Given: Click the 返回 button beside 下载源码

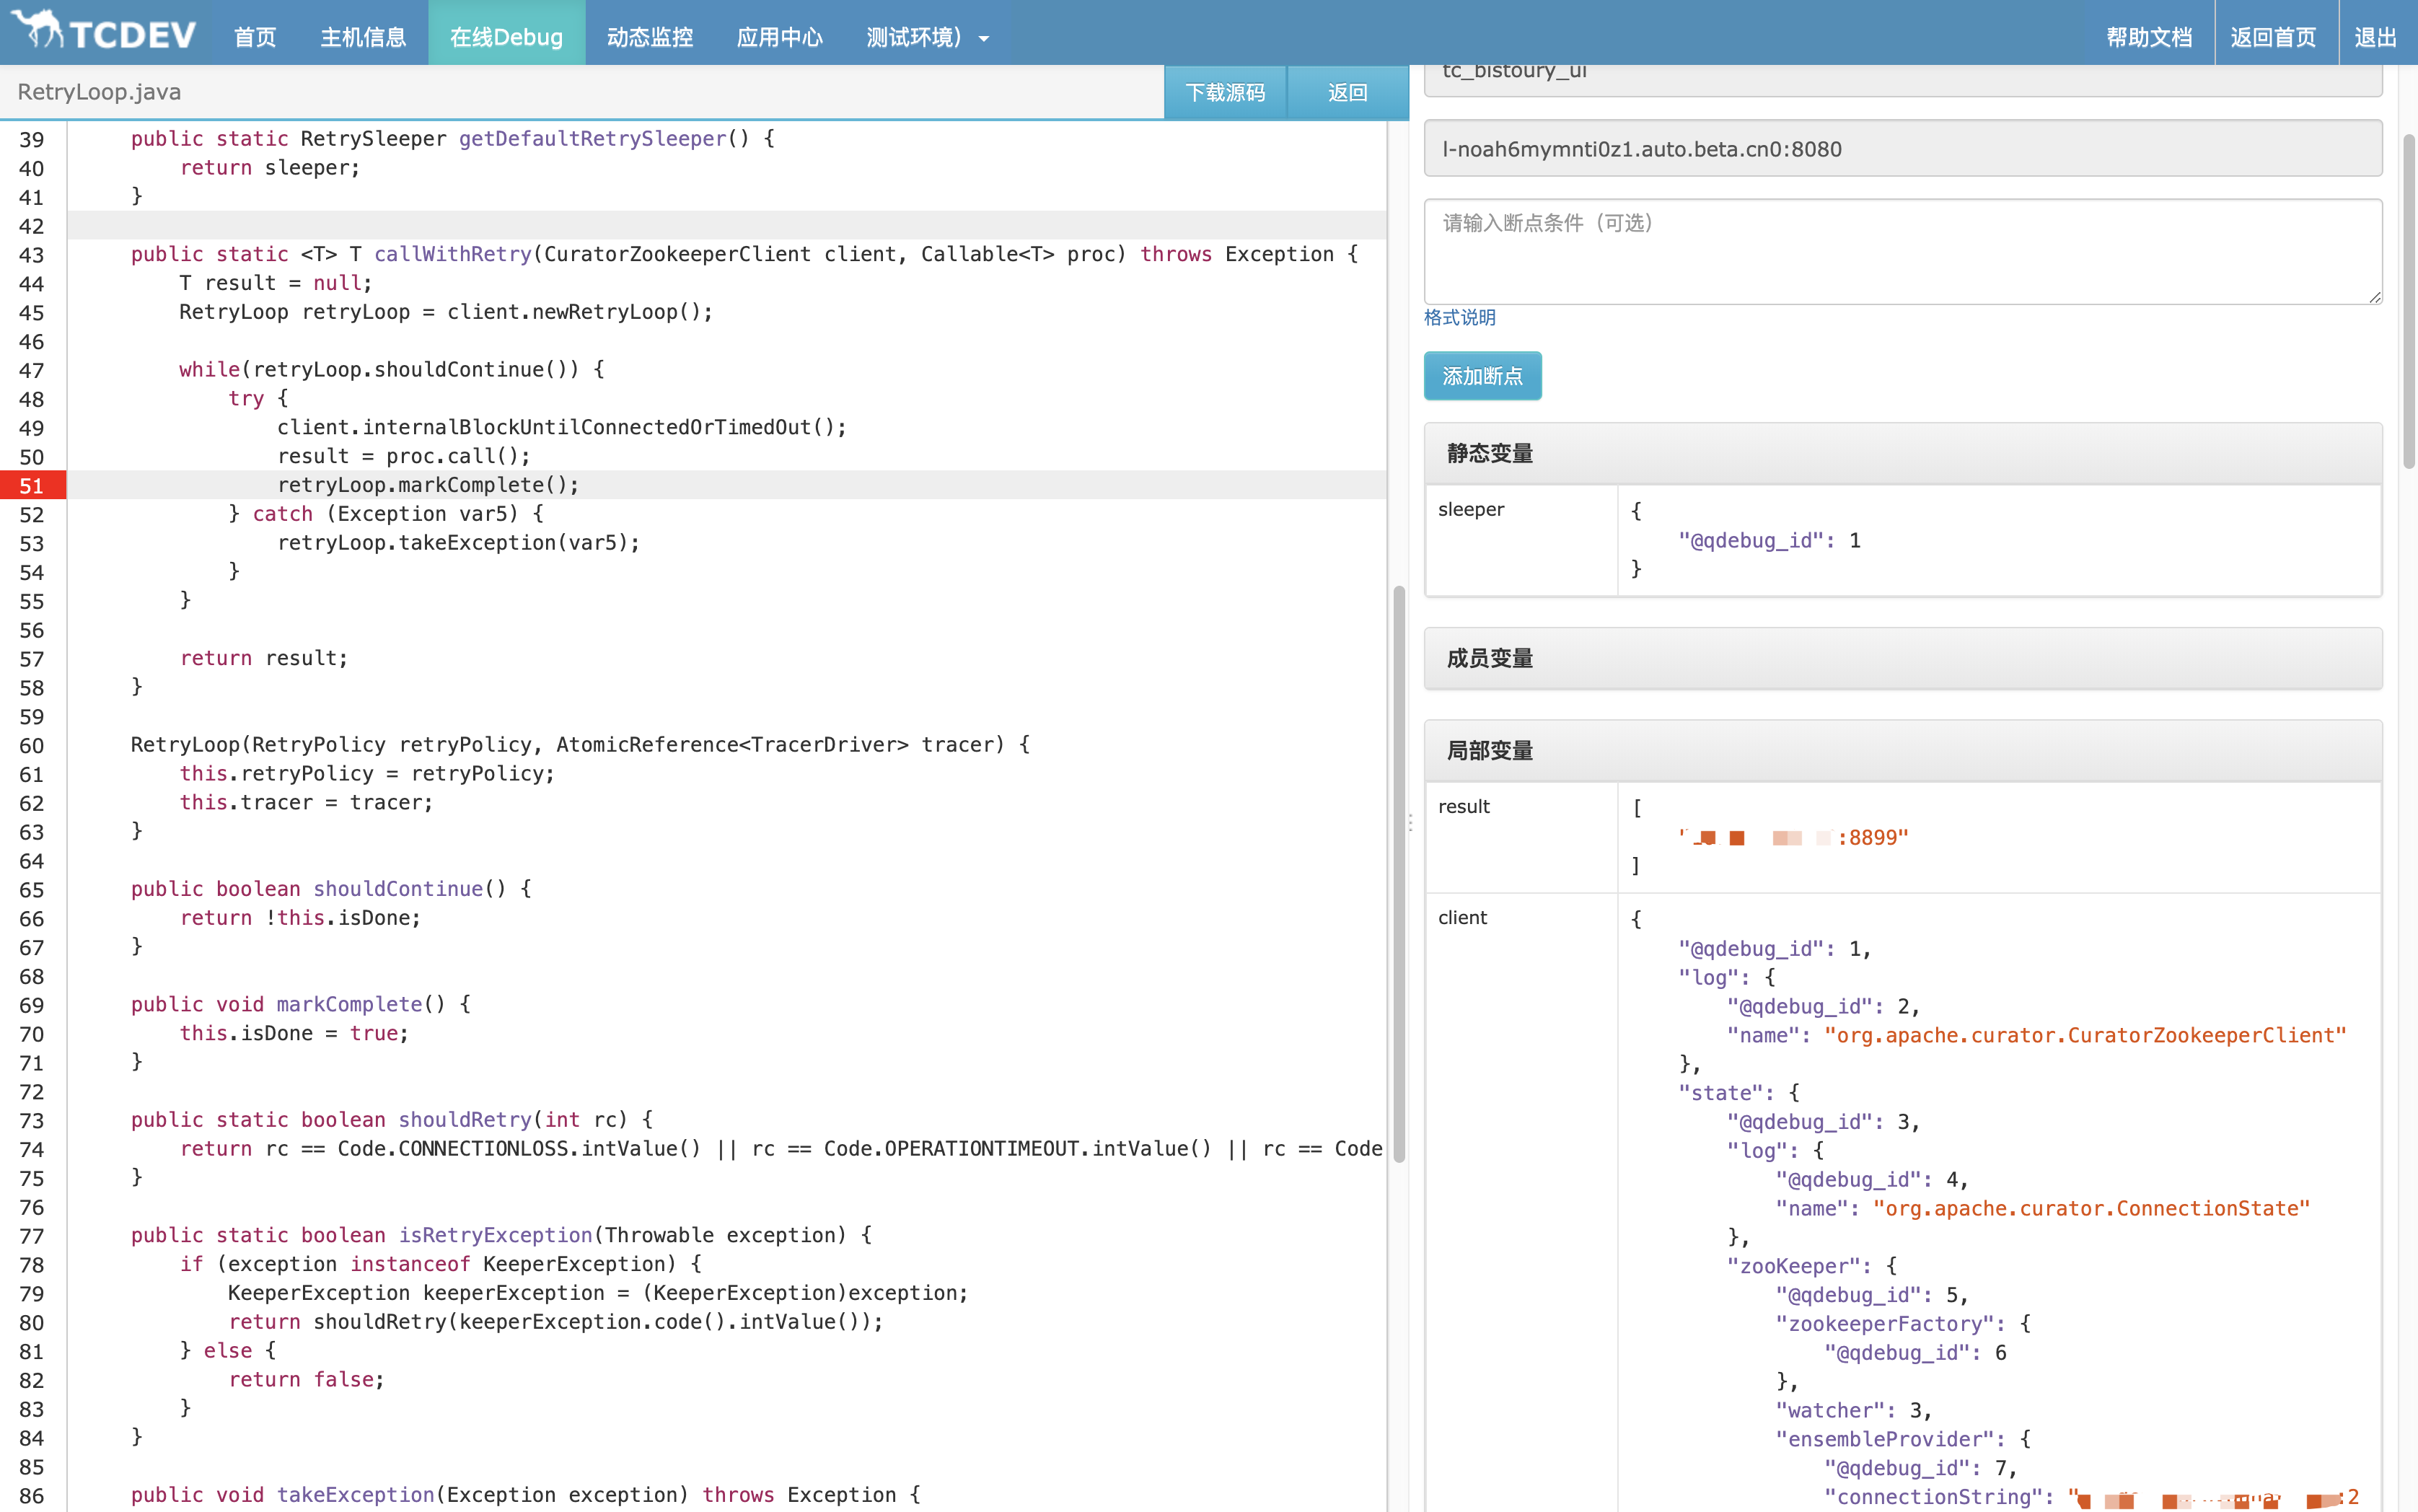Looking at the screenshot, I should (x=1347, y=92).
